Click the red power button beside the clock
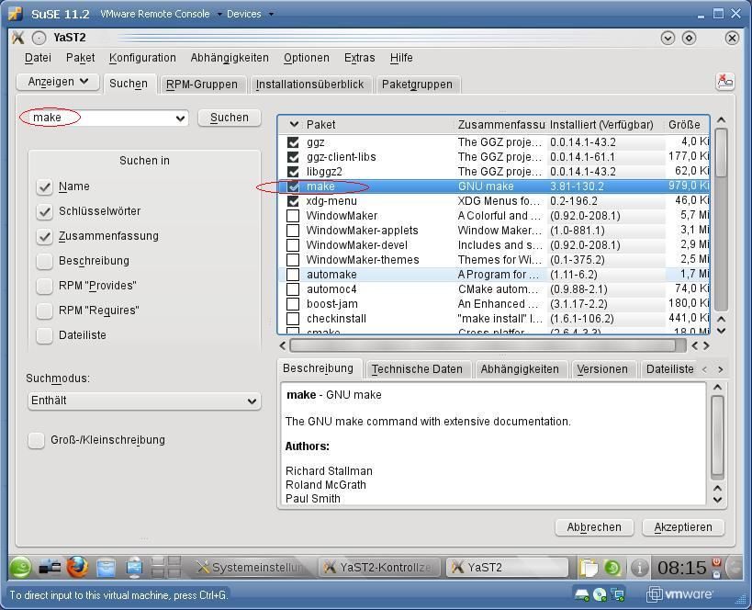The width and height of the screenshot is (752, 610). click(716, 562)
